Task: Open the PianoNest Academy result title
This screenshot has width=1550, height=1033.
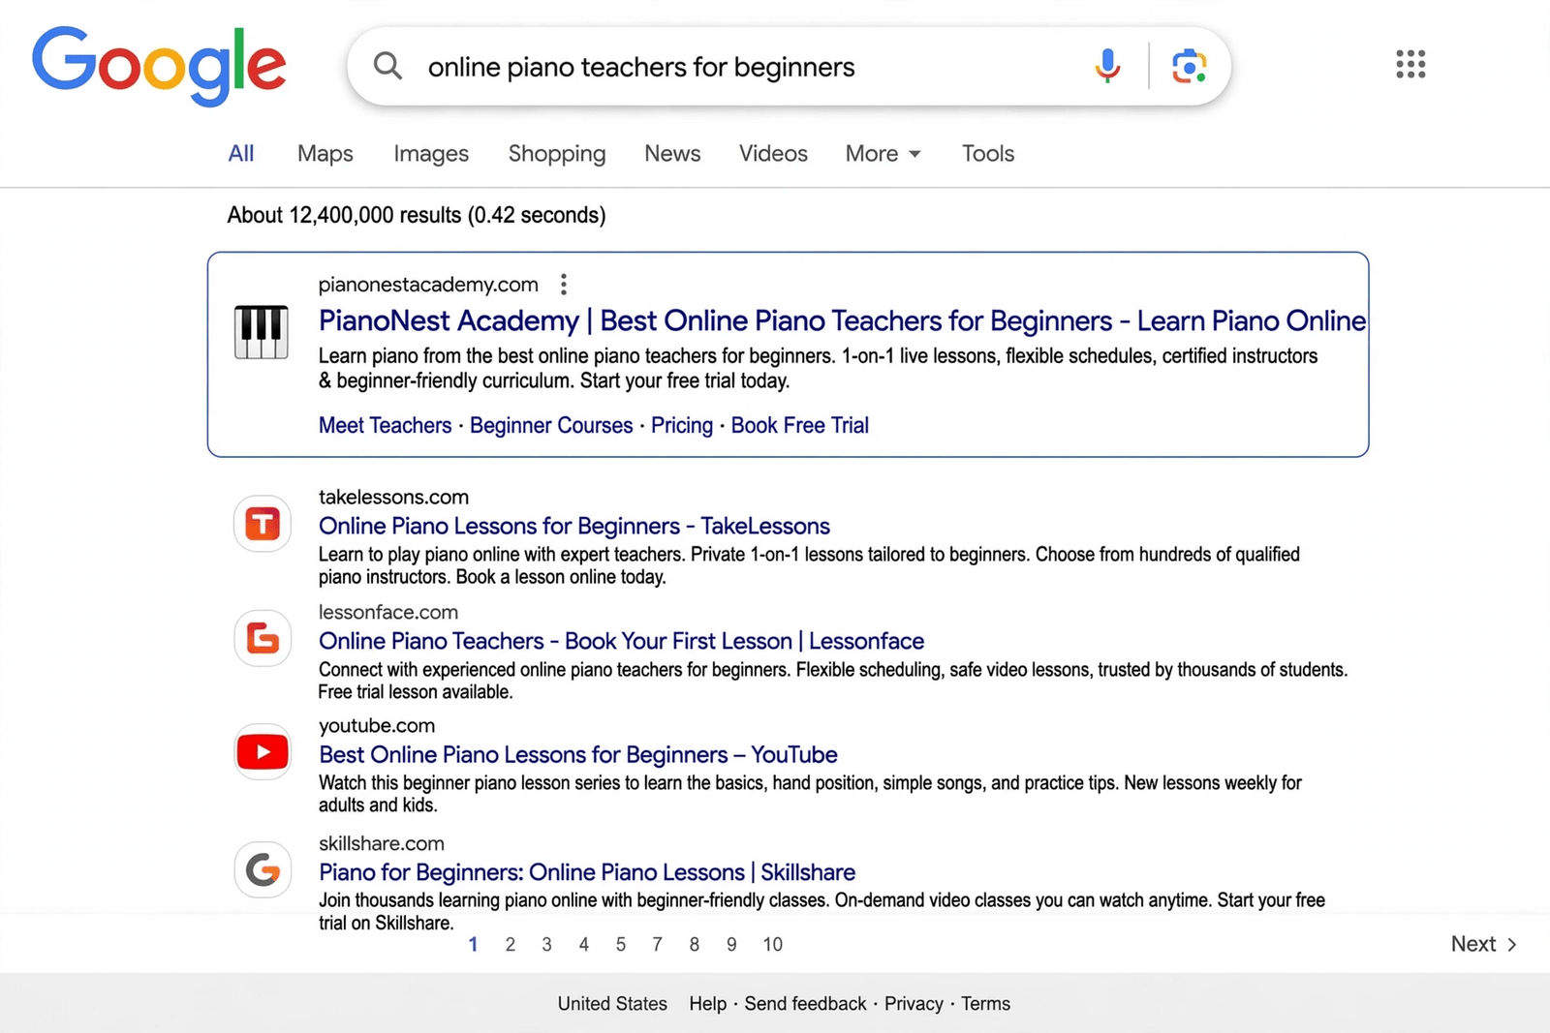Action: (x=842, y=320)
